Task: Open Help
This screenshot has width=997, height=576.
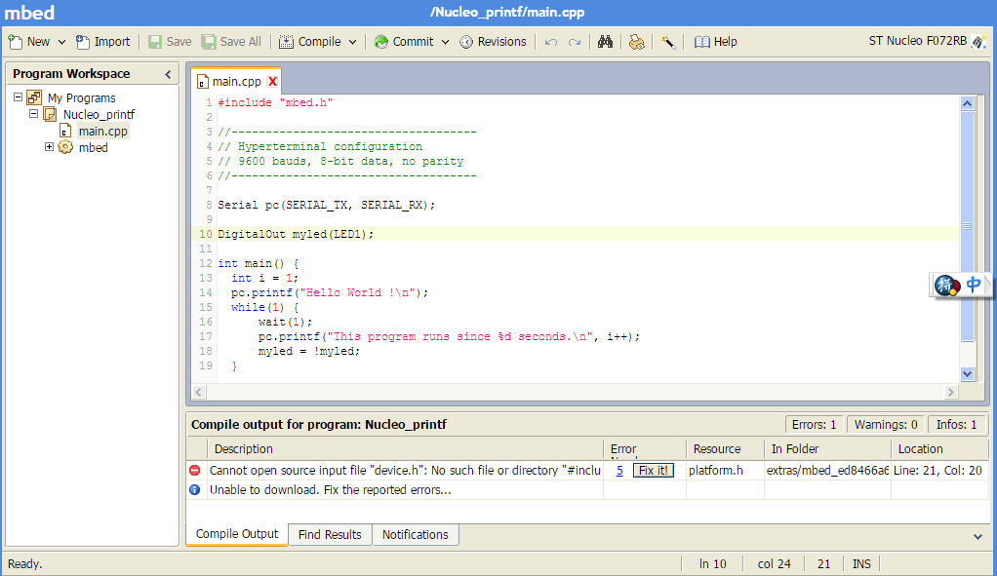Action: point(716,42)
